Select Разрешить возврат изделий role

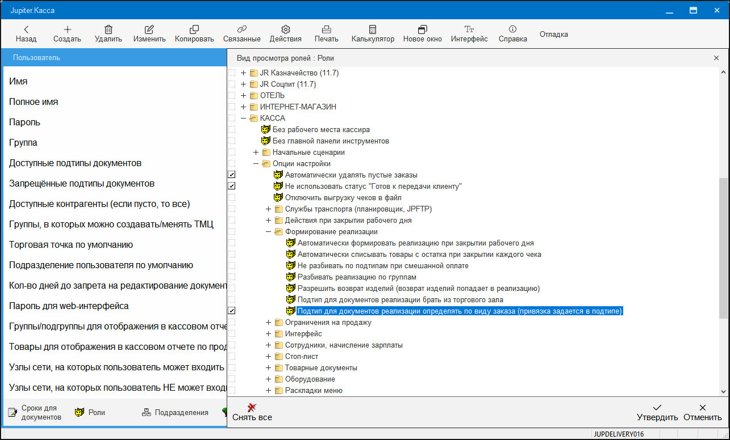coord(418,288)
